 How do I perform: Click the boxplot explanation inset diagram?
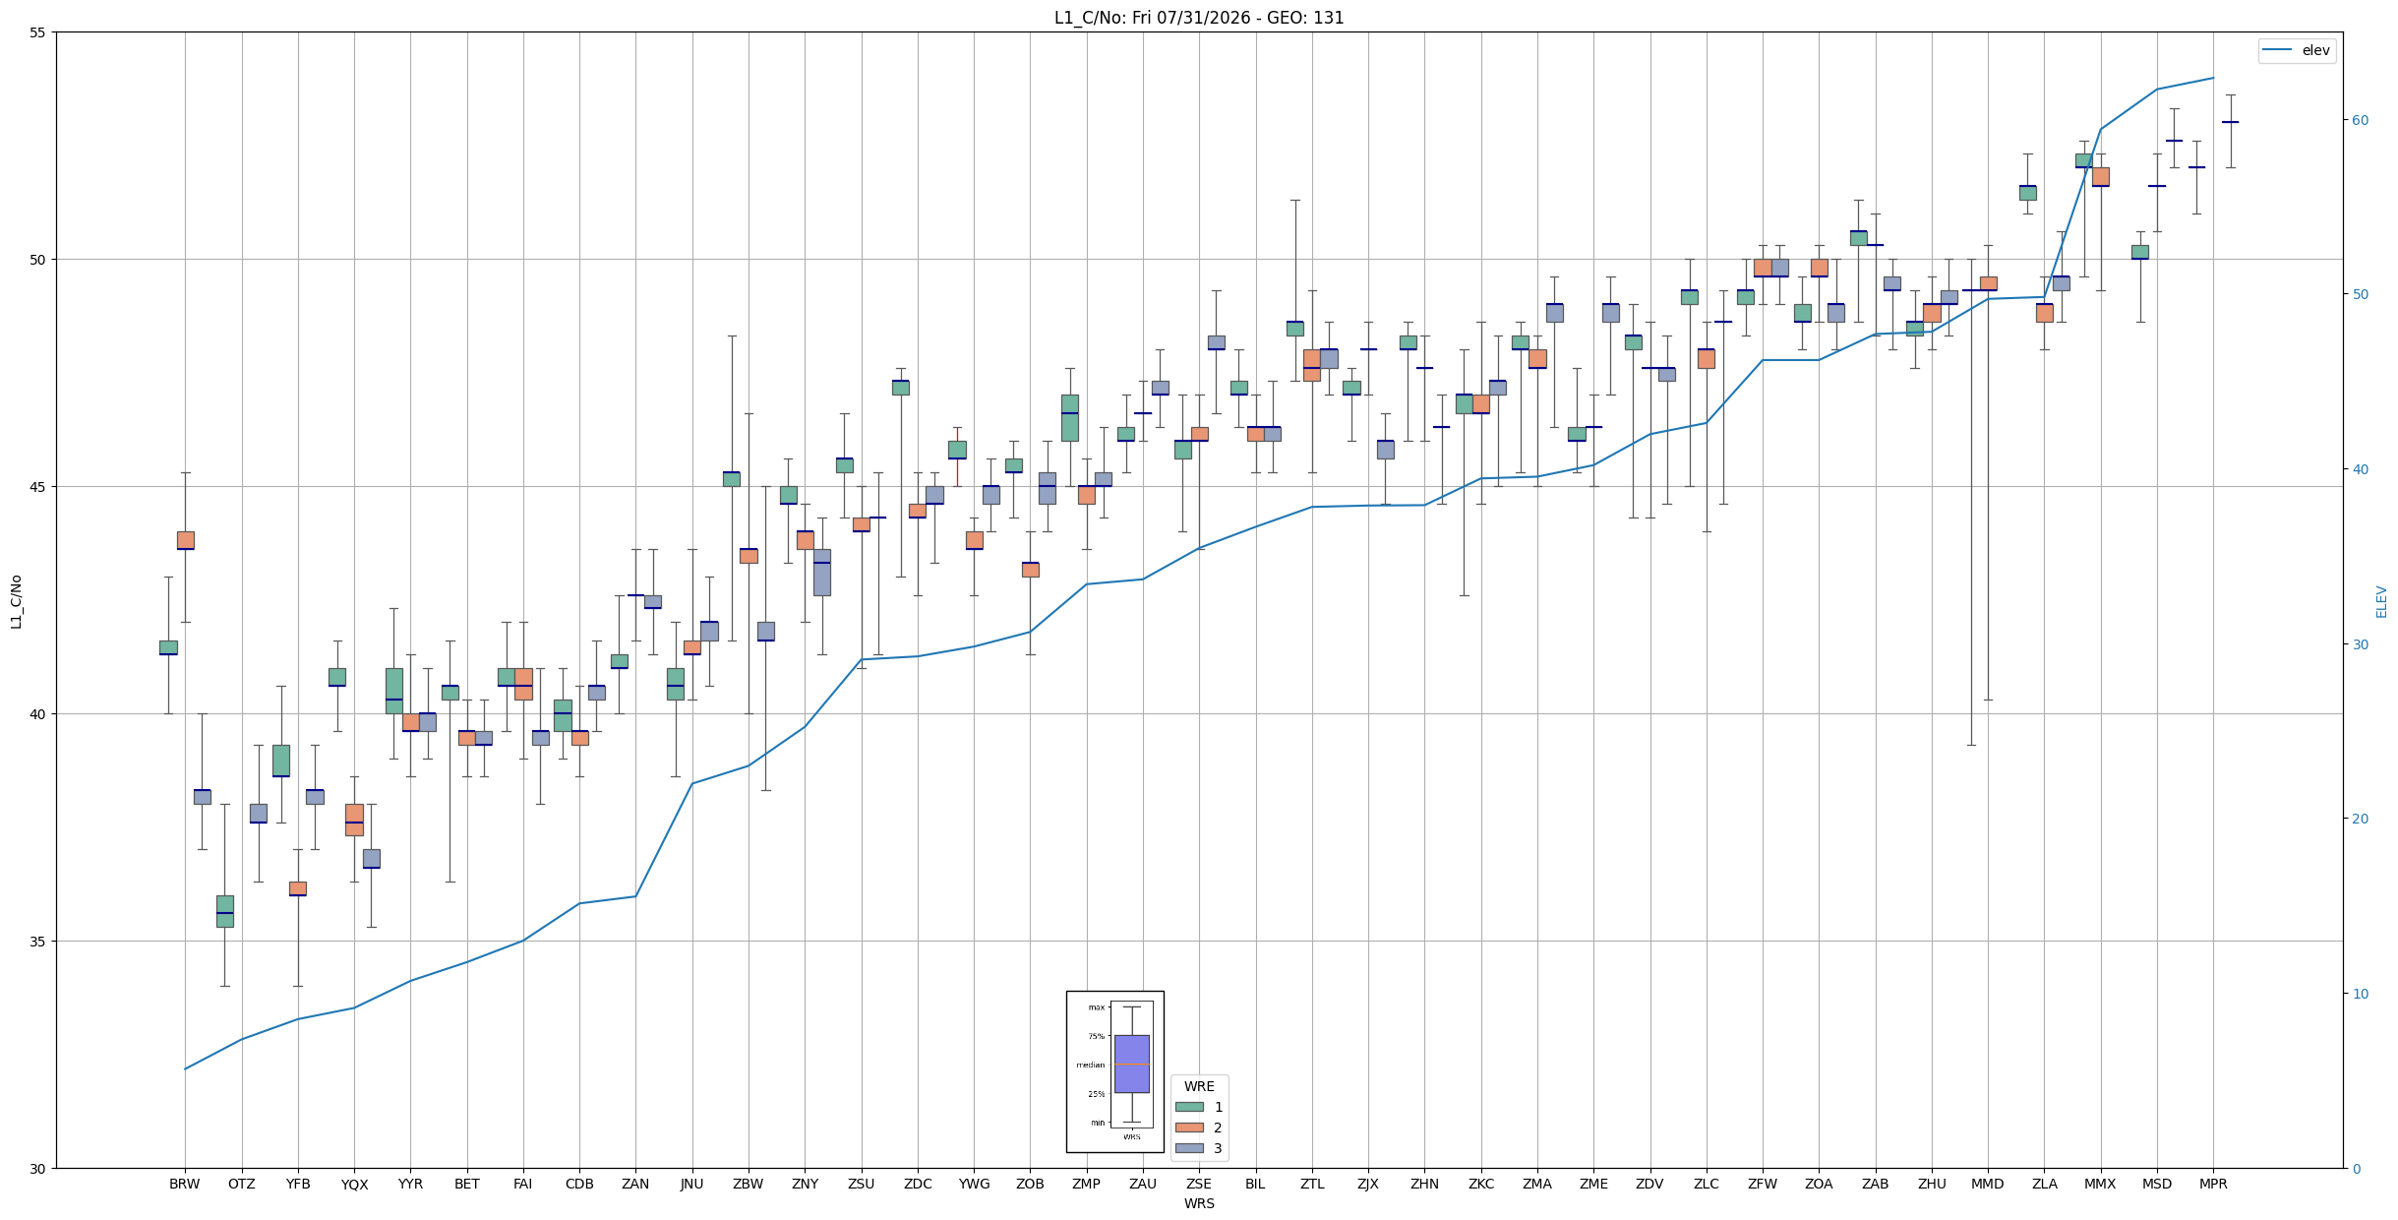point(1115,1071)
